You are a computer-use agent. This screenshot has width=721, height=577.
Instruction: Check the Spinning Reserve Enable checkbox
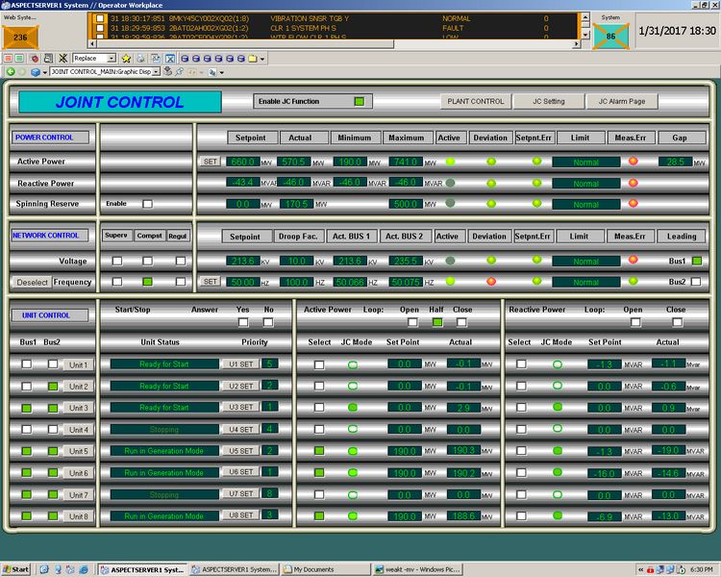click(147, 204)
